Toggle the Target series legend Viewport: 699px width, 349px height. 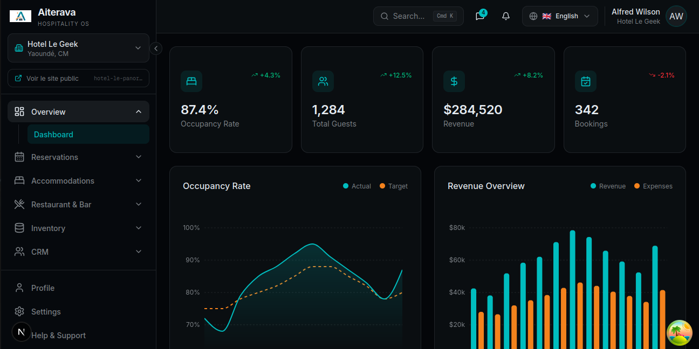point(394,186)
